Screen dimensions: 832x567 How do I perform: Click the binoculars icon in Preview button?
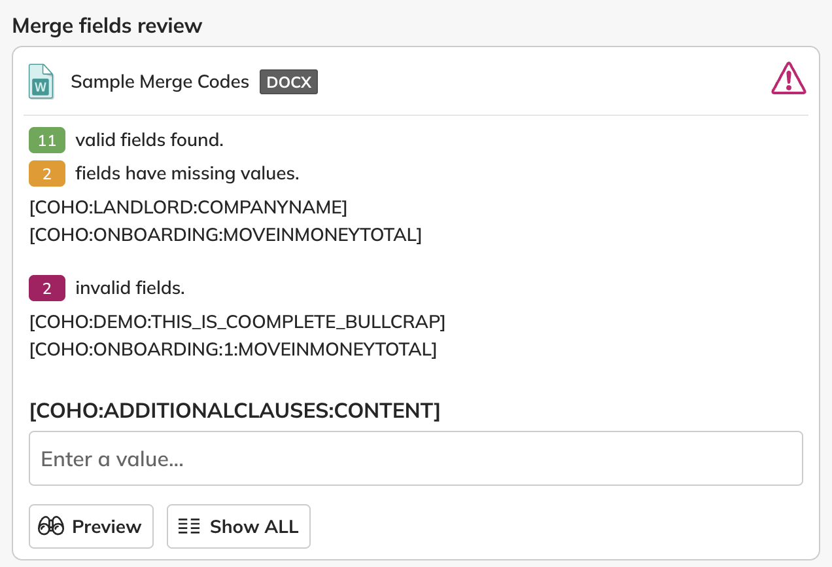51,526
